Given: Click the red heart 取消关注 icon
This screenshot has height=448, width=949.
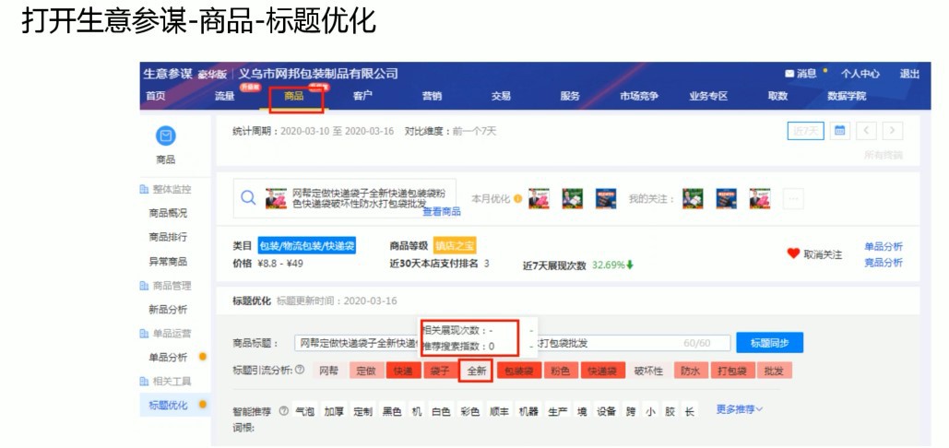Looking at the screenshot, I should tap(792, 253).
